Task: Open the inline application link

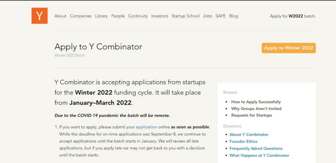Action: [x=146, y=127]
